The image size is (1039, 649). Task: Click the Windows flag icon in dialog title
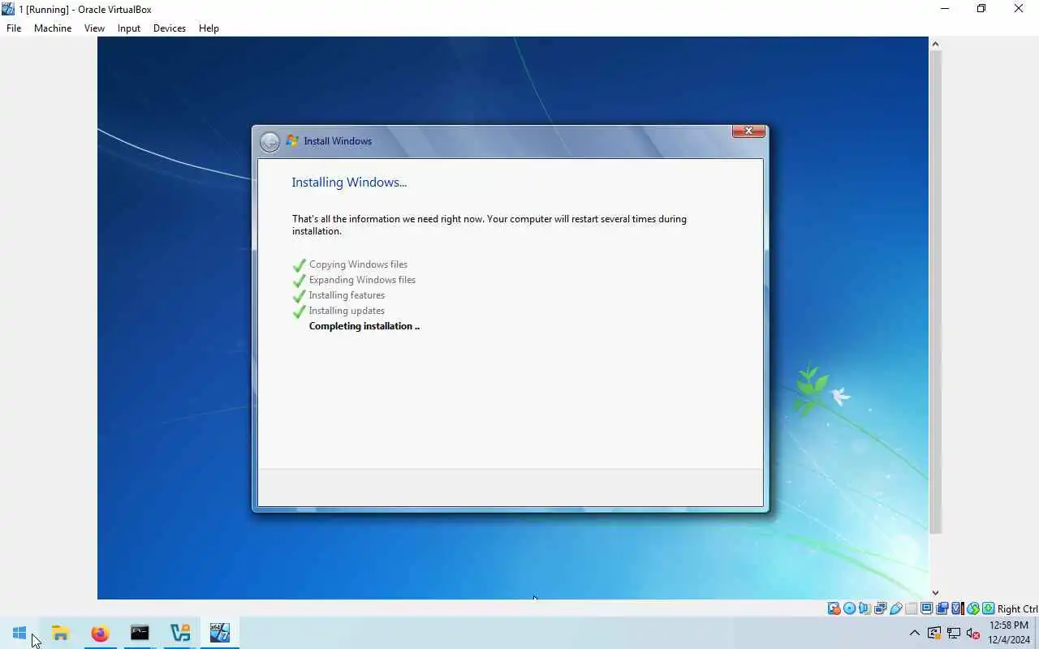(x=292, y=141)
